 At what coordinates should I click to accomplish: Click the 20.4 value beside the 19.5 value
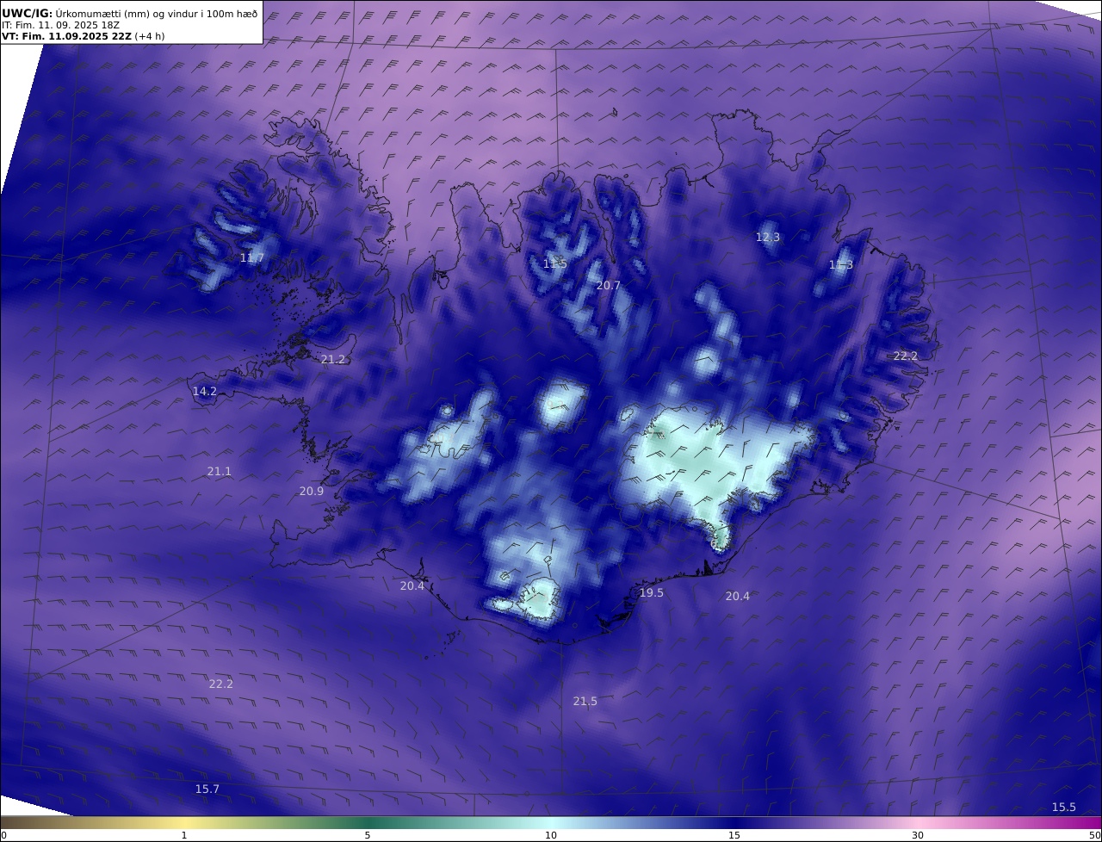click(x=738, y=596)
